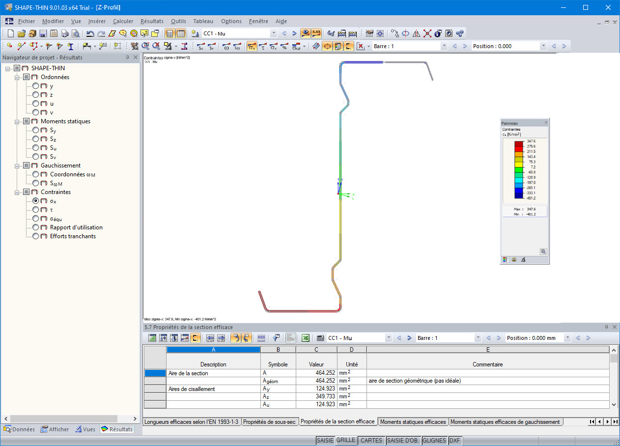
Task: Toggle the GRILLE status bar button
Action: point(345,441)
